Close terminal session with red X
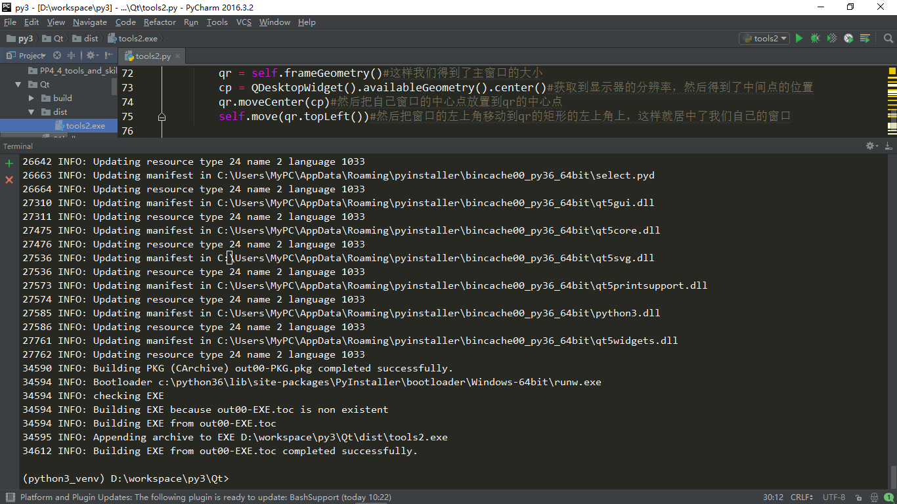897x504 pixels. [x=9, y=180]
